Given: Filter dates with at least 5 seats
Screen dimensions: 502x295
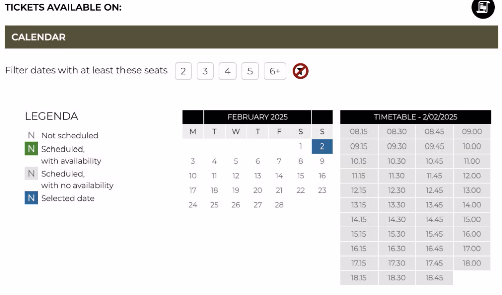Looking at the screenshot, I should [x=250, y=71].
